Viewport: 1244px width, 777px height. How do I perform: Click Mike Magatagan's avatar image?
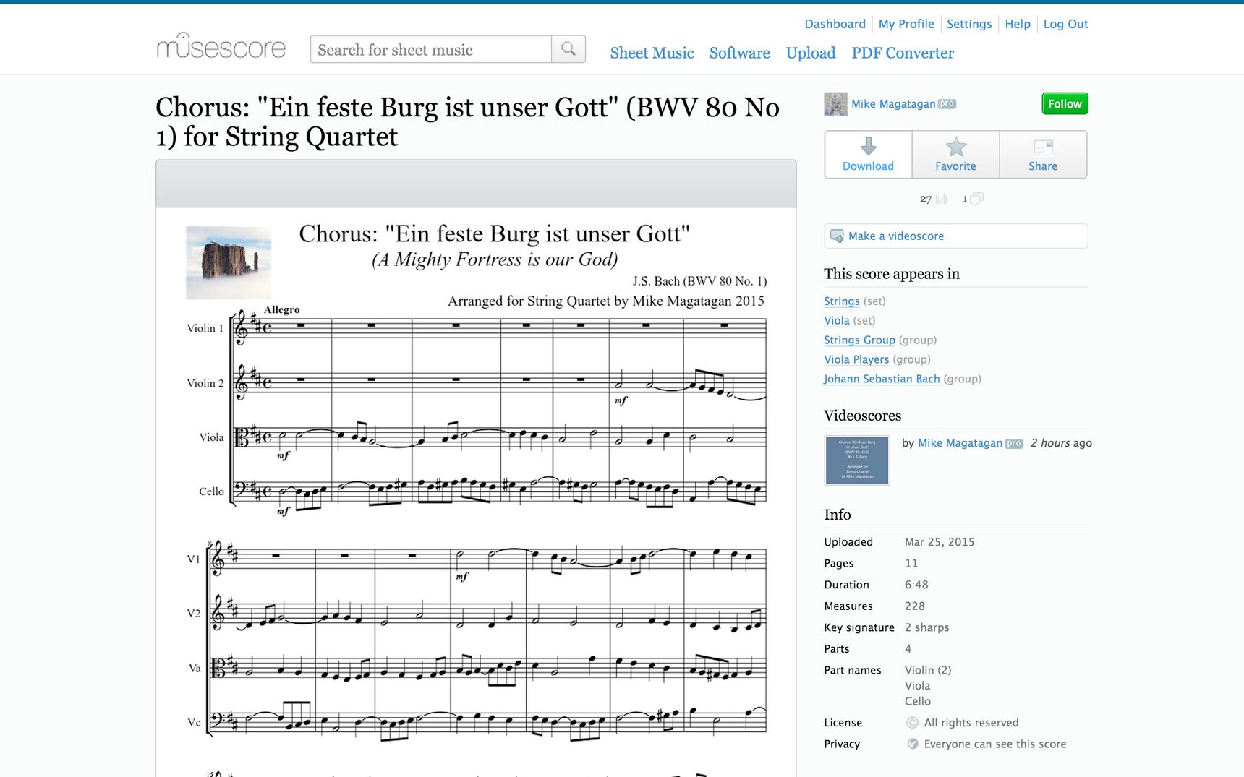click(835, 104)
